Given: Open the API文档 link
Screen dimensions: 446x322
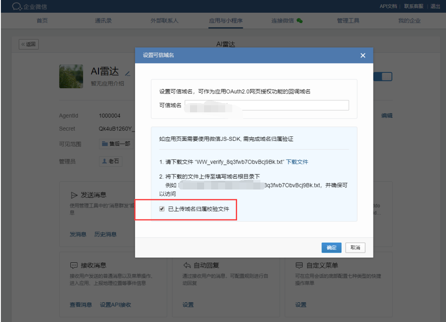Looking at the screenshot, I should click(x=388, y=6).
